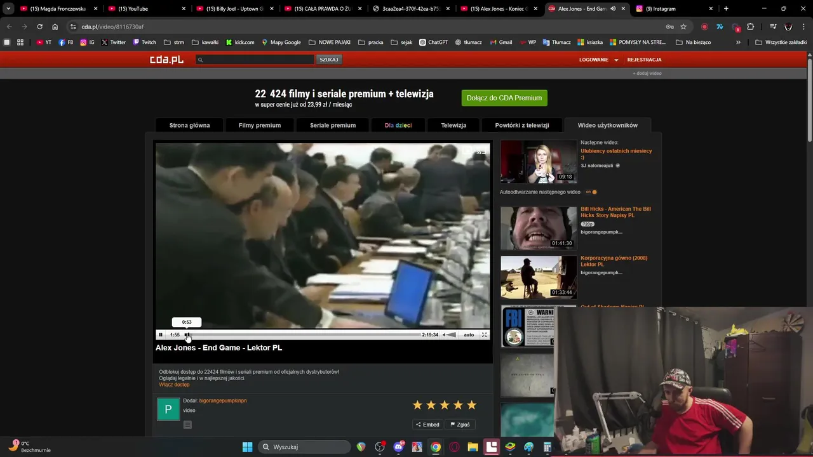Image resolution: width=813 pixels, height=457 pixels.
Task: Select the Dla dzieci tab
Action: (398, 125)
